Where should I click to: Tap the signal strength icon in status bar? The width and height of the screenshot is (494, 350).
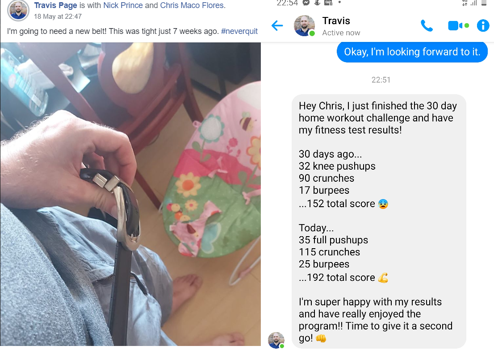pos(473,3)
